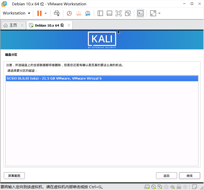Viewport: 204px width, 190px height.
Task: Click the 返回 back button
Action: pos(166,176)
